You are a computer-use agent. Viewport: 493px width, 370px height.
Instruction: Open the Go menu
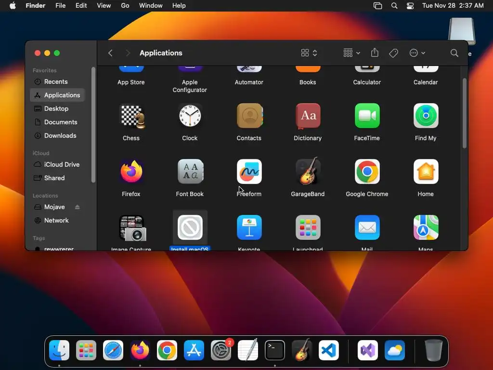pyautogui.click(x=125, y=6)
